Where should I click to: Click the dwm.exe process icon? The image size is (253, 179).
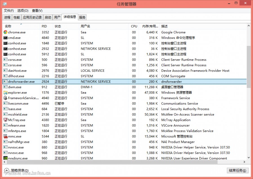point(5,87)
